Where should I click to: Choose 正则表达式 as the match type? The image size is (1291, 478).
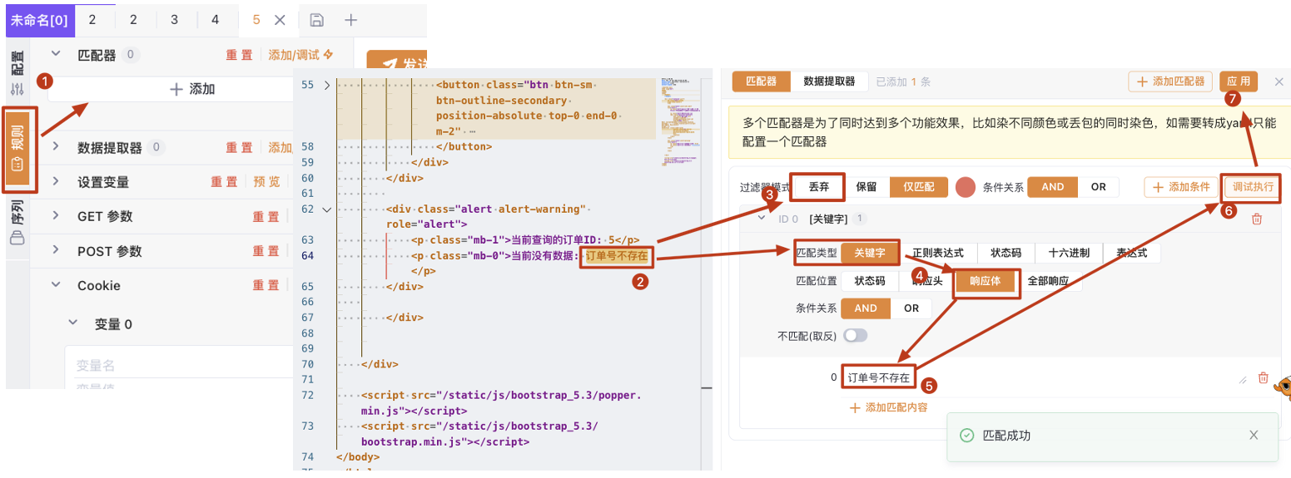click(937, 253)
